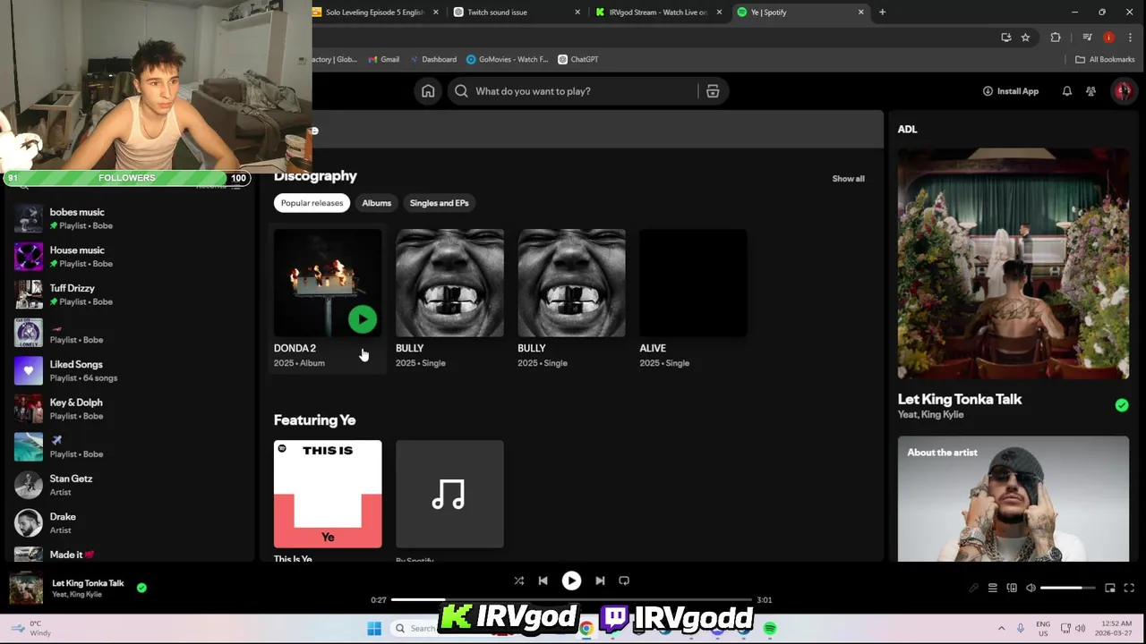
Task: Open Chrome Extensions puzzle icon
Action: tap(1056, 38)
